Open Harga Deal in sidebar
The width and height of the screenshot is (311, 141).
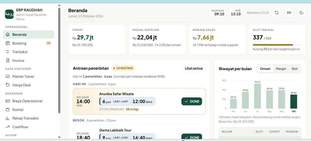click(29, 85)
